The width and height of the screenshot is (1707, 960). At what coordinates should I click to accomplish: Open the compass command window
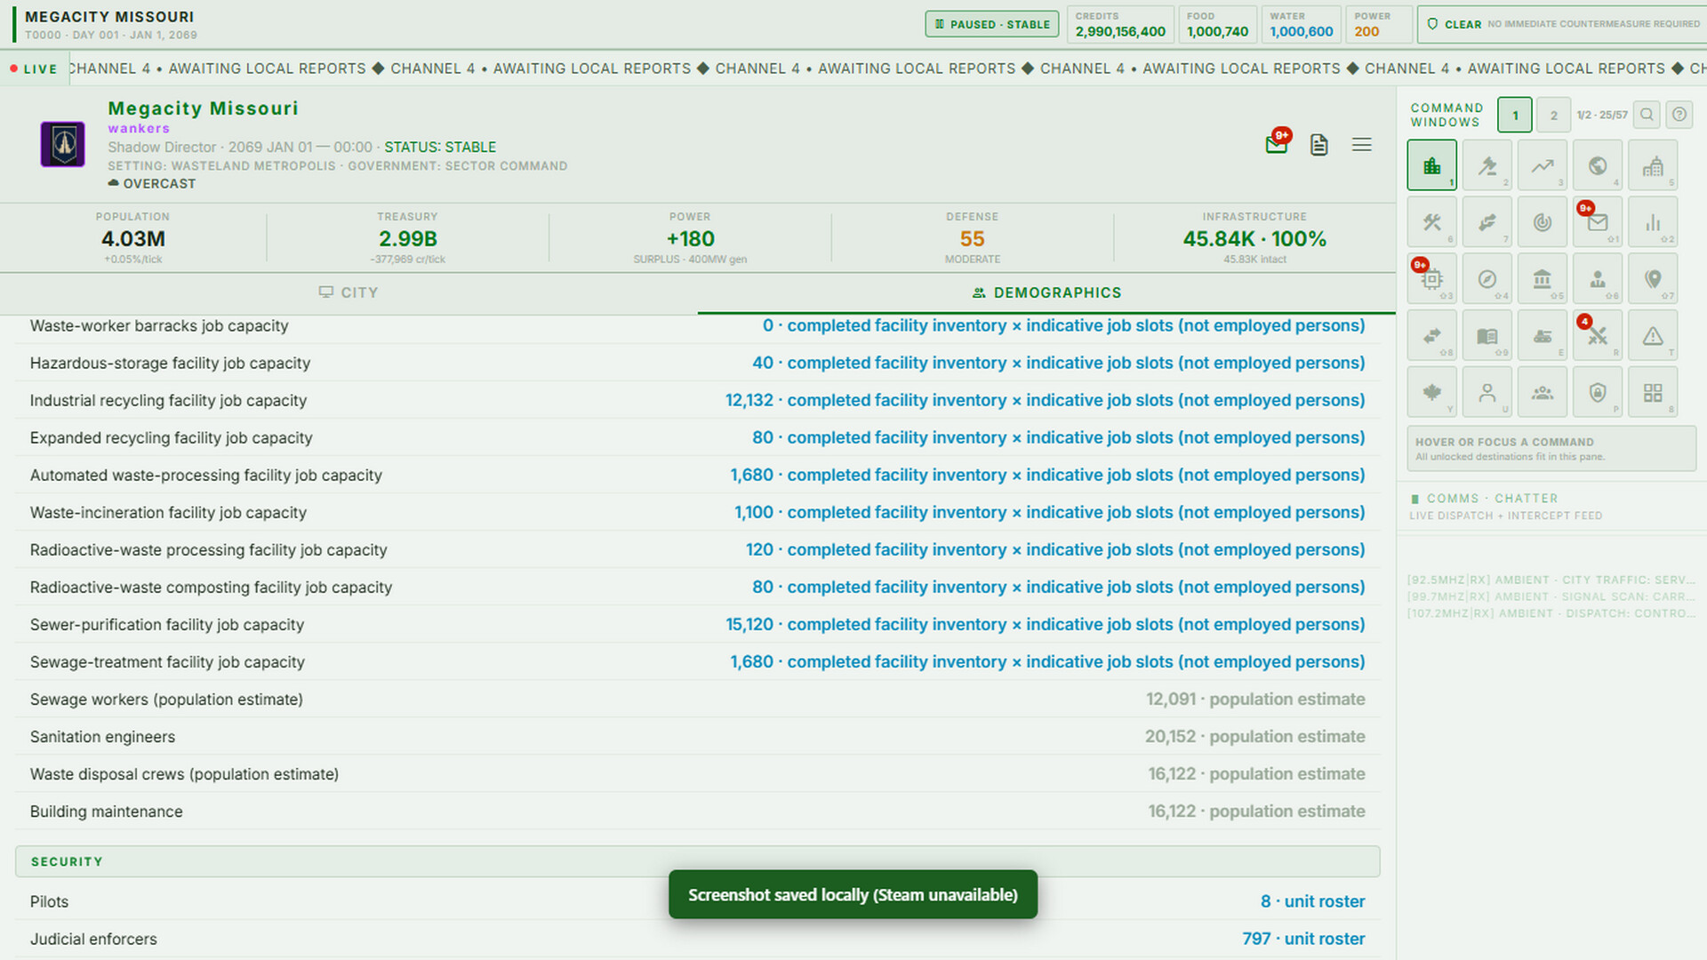[x=1487, y=279]
